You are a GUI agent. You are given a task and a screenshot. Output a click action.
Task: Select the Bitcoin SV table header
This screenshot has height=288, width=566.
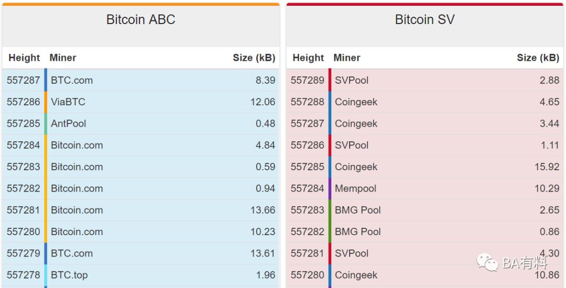425,19
